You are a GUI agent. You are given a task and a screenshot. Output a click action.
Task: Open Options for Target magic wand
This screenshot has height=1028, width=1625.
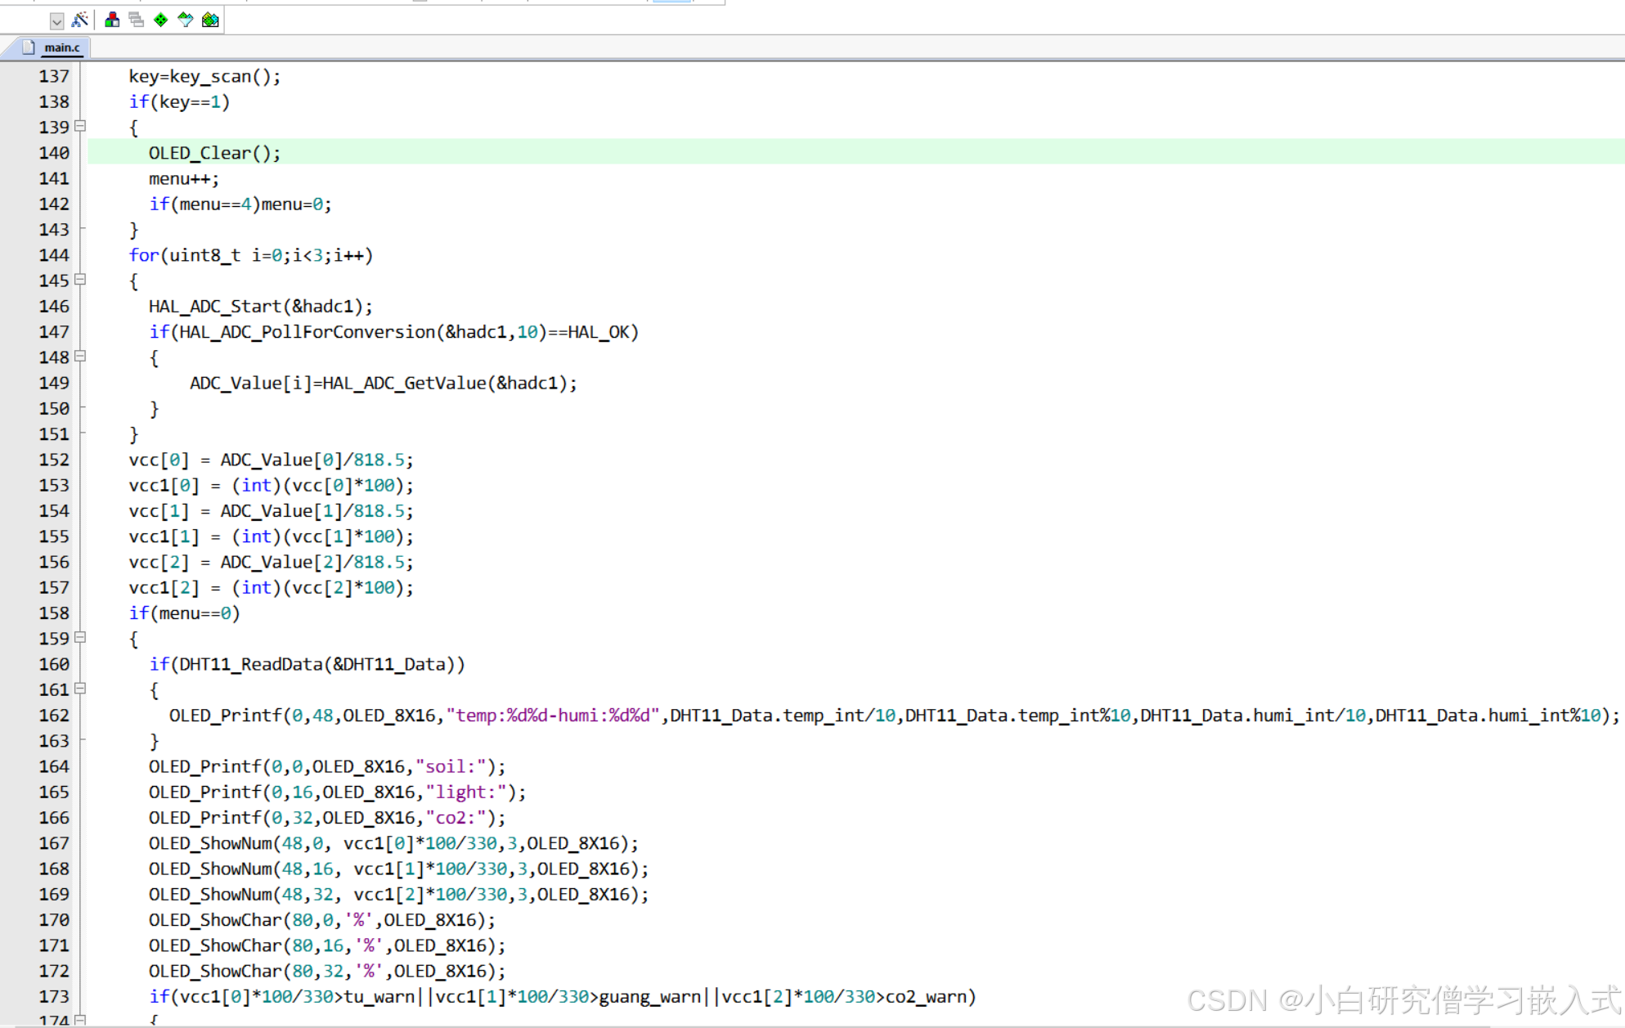[80, 20]
